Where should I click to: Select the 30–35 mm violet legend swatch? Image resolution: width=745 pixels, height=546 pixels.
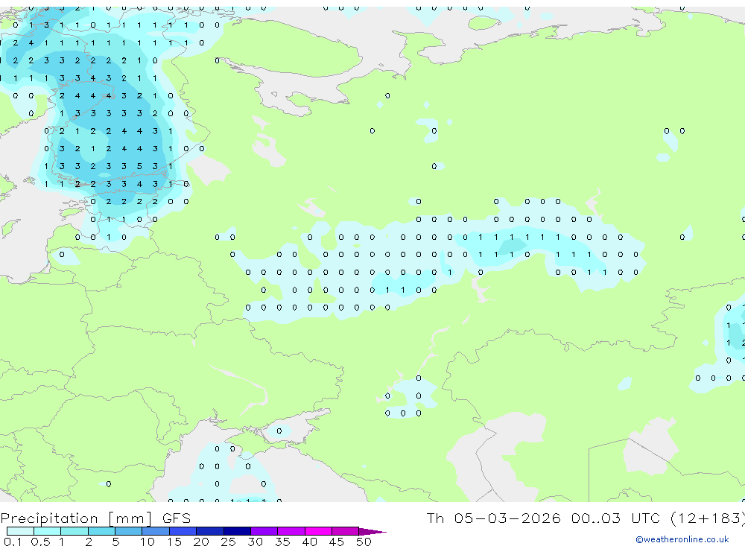[264, 531]
